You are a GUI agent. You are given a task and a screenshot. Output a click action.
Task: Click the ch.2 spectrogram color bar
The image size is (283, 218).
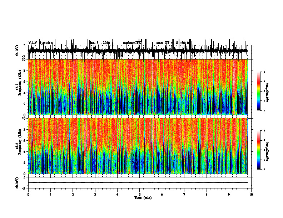[x=258, y=150]
